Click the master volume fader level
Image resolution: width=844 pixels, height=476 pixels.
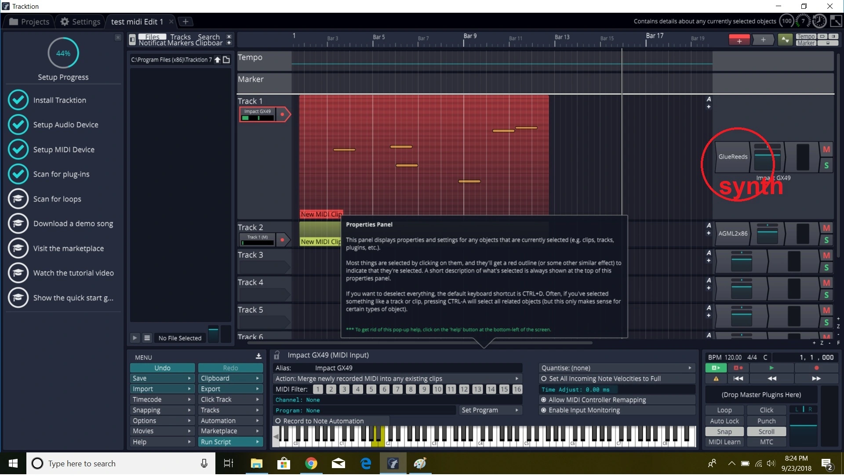[x=803, y=426]
